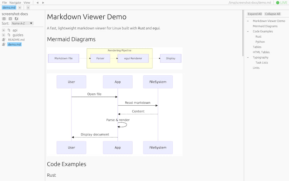Open the Navigate menu
The height and width of the screenshot is (181, 289).
[x=15, y=3]
